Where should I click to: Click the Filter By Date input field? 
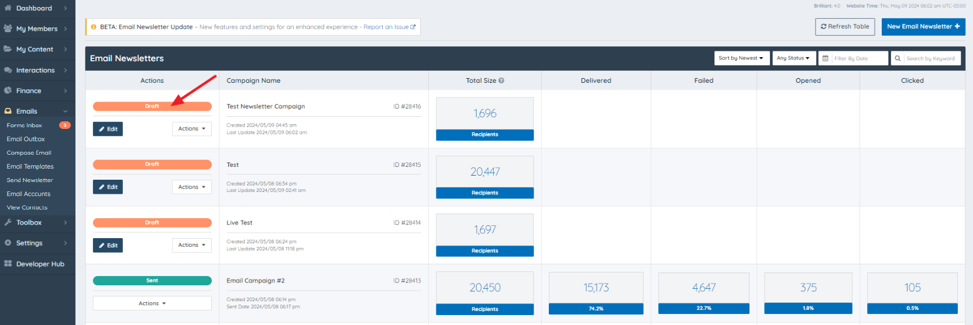point(853,58)
